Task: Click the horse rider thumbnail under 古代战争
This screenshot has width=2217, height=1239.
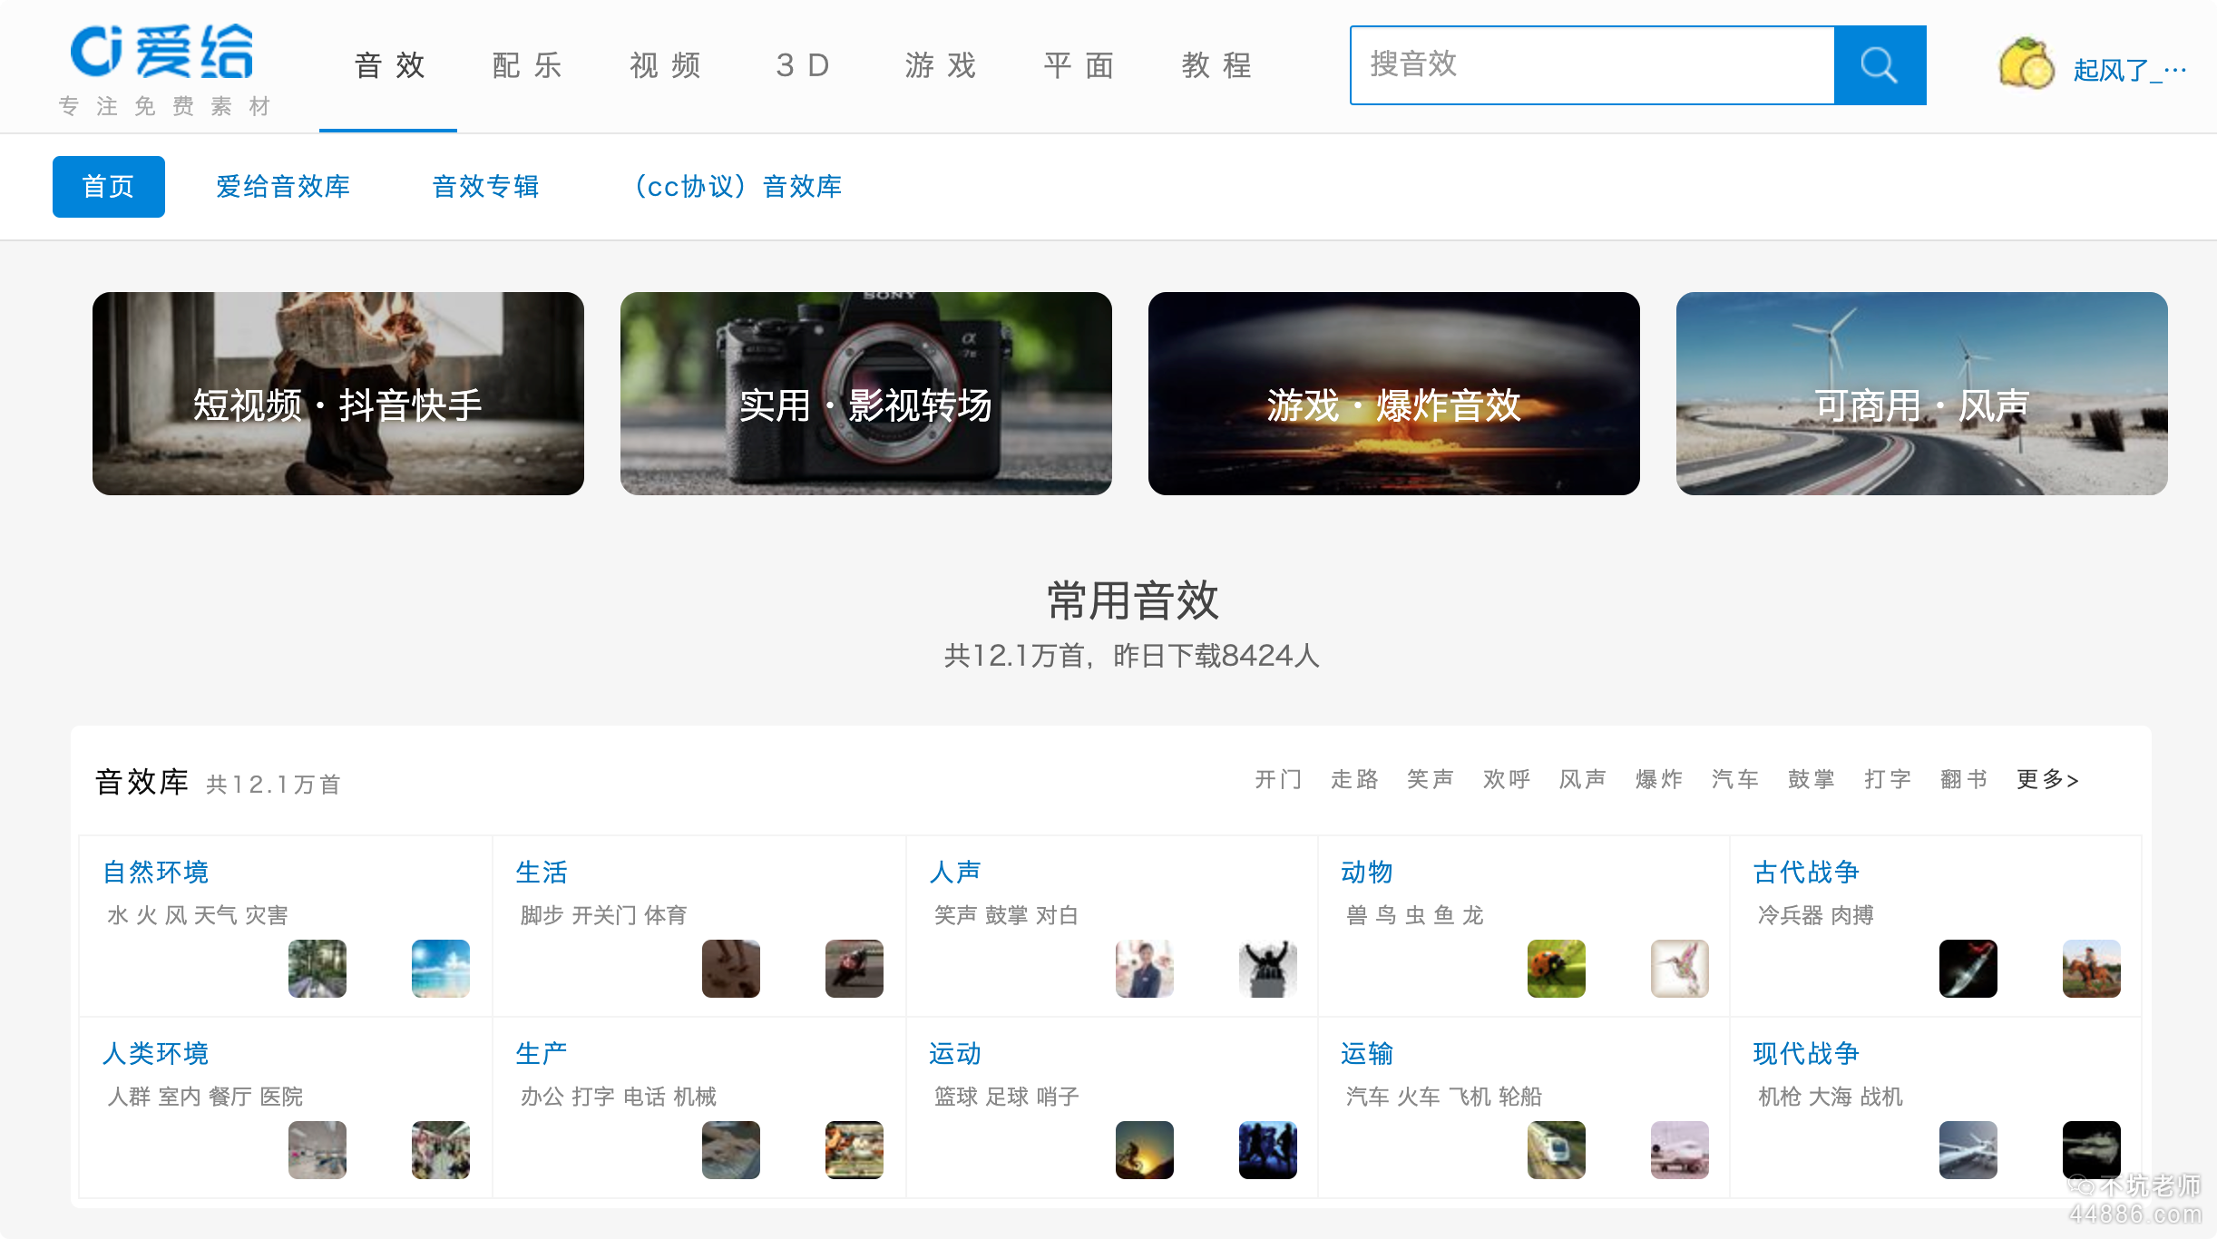Action: pyautogui.click(x=2091, y=968)
